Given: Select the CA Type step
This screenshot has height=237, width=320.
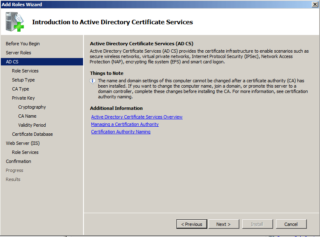Looking at the screenshot, I should coord(21,89).
